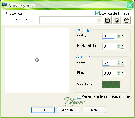Image resolution: width=135 pixels, height=118 pixels.
Task: Open help with the Aide button
Action: point(94,110)
